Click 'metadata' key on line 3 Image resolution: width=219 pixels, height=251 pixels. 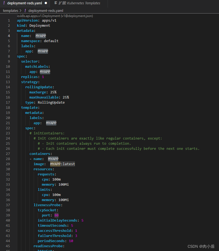point(25,31)
